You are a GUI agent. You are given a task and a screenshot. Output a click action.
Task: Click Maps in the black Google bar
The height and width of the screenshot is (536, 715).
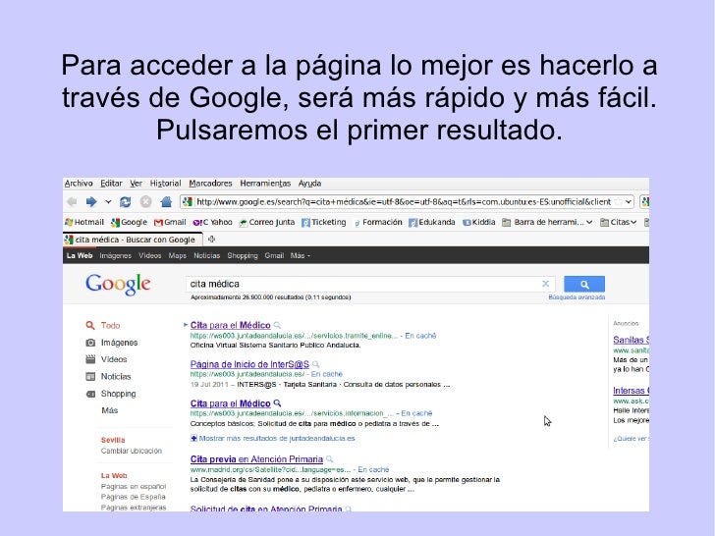point(178,255)
